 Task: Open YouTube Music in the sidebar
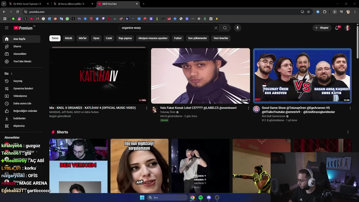point(21,61)
